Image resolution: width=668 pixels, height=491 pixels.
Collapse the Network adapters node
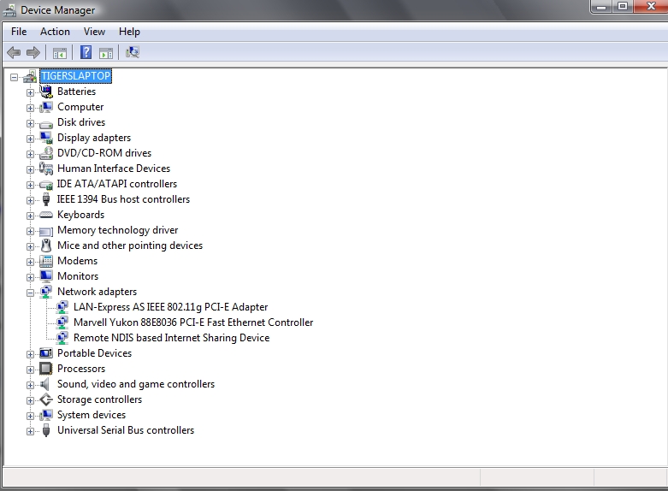coord(30,293)
